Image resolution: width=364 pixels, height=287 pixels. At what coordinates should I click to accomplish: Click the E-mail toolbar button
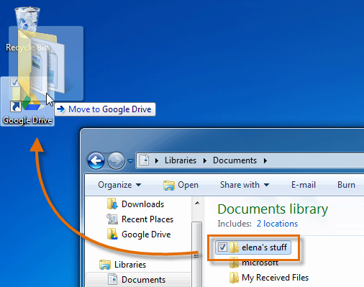point(304,185)
